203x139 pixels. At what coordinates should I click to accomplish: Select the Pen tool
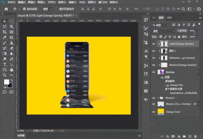coord(11,59)
